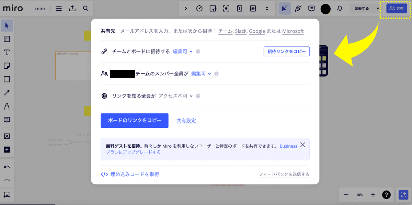
Task: Undo the last action
Action: click(x=7, y=167)
